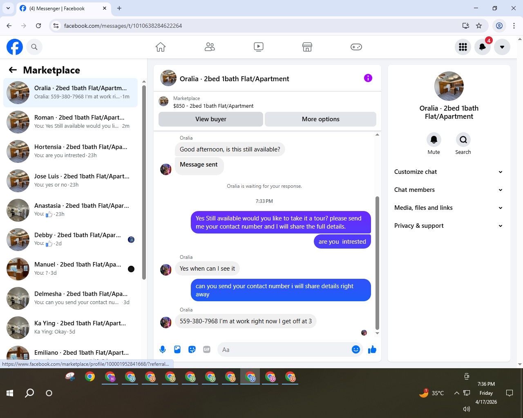This screenshot has height=418, width=523.
Task: Open the Facebook logo home link
Action: pos(15,47)
